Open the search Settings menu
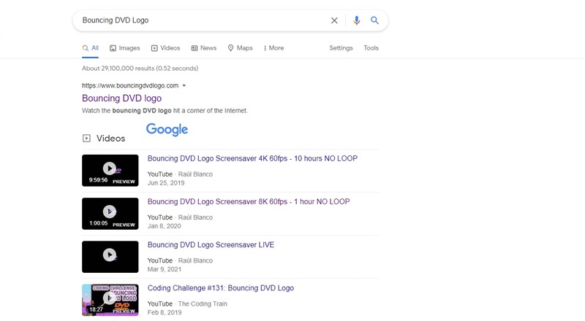This screenshot has height=321, width=585. 341,48
